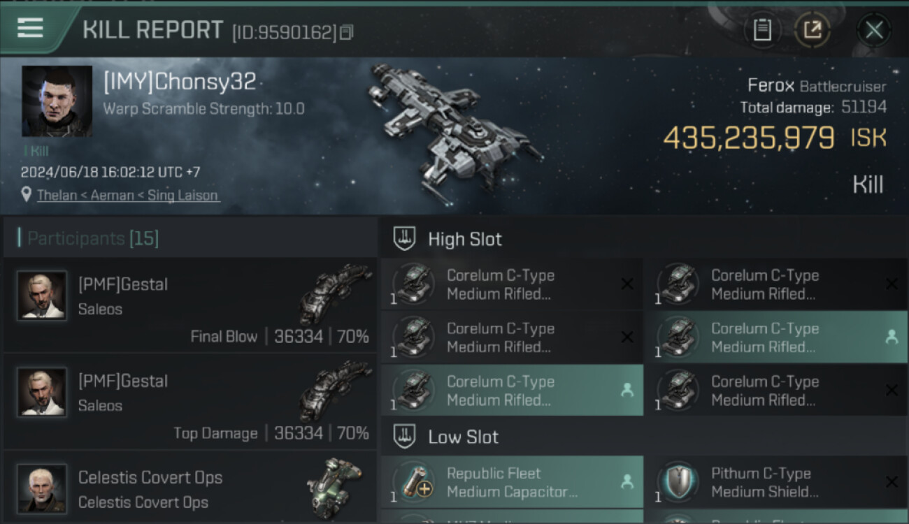Click the Pithum C-Type Medium Shield icon

[678, 482]
